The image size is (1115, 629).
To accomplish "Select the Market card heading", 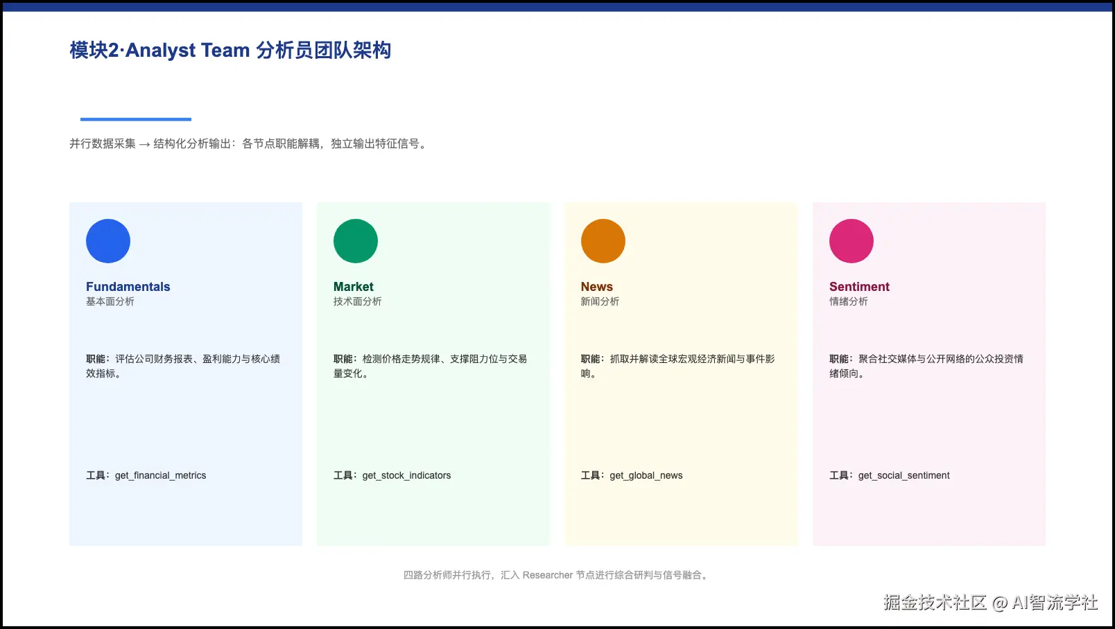I will (x=354, y=287).
